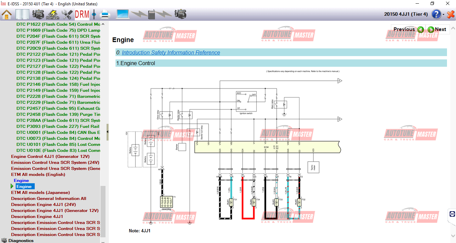Collapse the navigation tree panel
The image size is (456, 243).
click(107, 132)
